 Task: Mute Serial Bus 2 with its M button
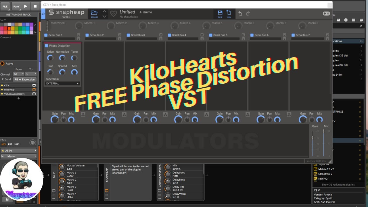point(120,35)
